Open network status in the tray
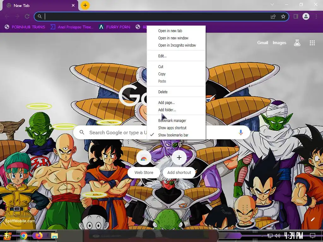Image resolution: width=323 pixels, height=242 pixels. pyautogui.click(x=270, y=236)
